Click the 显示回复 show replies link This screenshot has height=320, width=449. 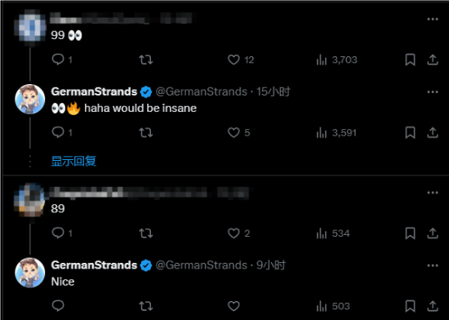73,161
